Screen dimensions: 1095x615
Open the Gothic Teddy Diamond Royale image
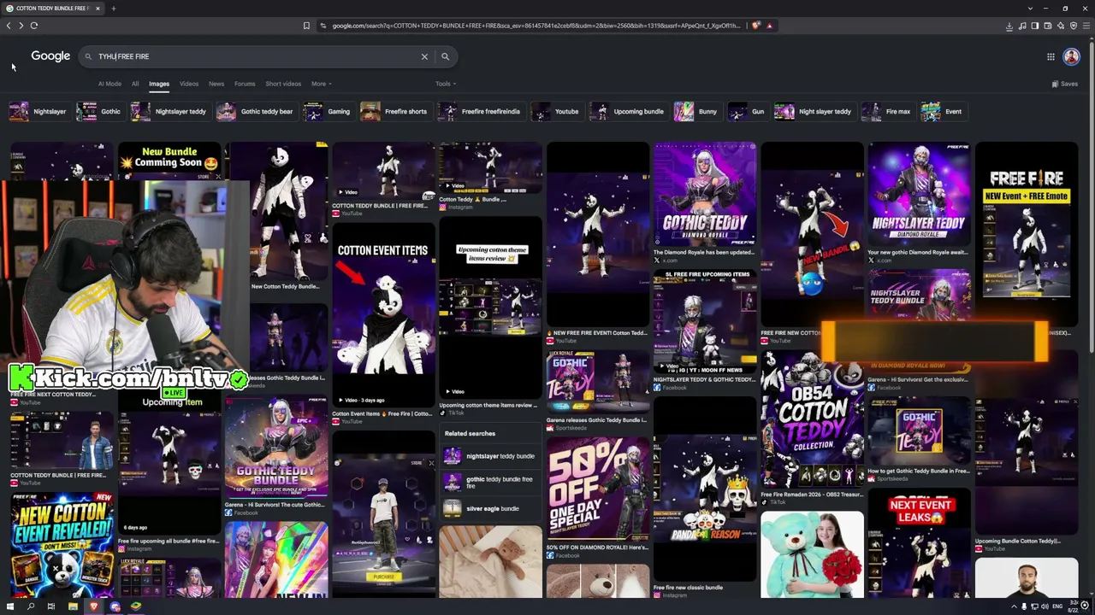click(705, 194)
